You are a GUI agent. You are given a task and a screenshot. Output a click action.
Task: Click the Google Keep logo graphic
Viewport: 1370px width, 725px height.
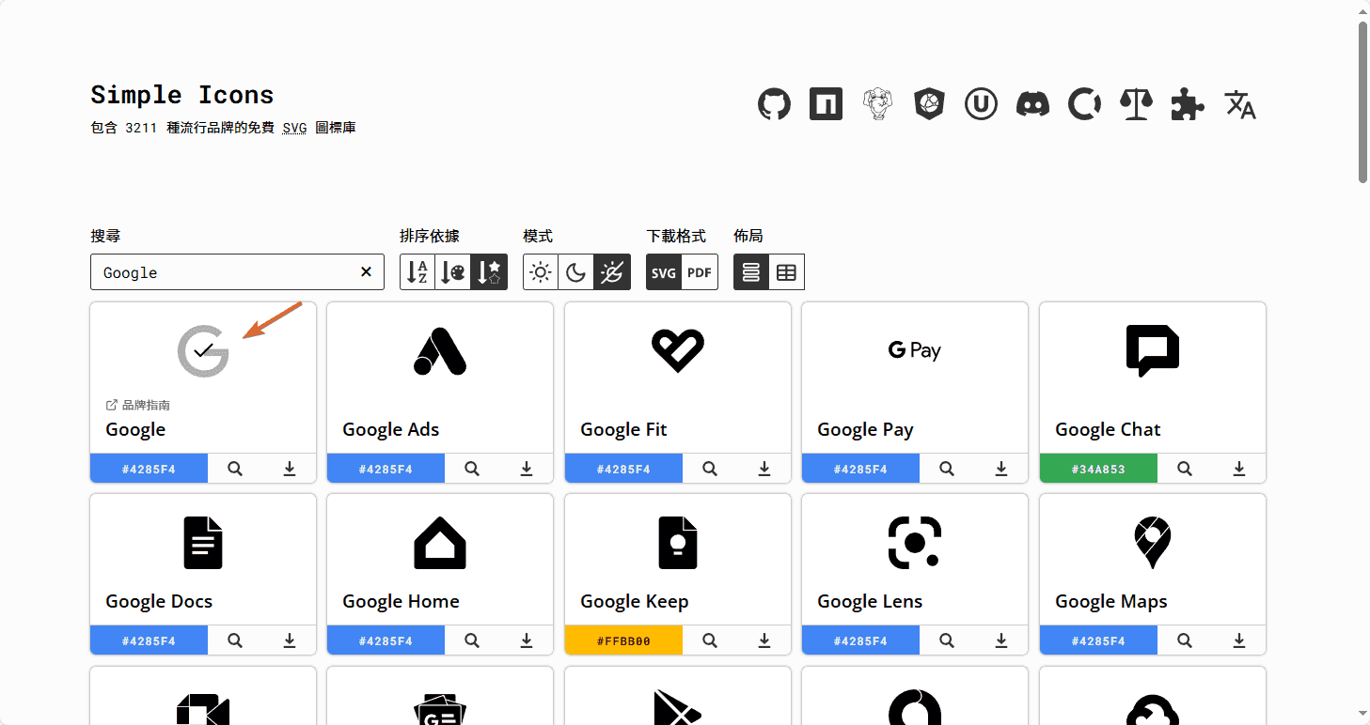click(678, 543)
